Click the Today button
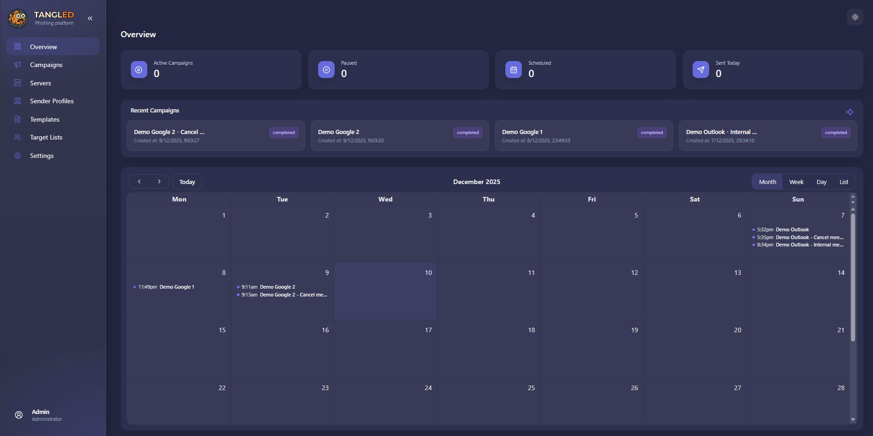The height and width of the screenshot is (436, 873). [187, 181]
